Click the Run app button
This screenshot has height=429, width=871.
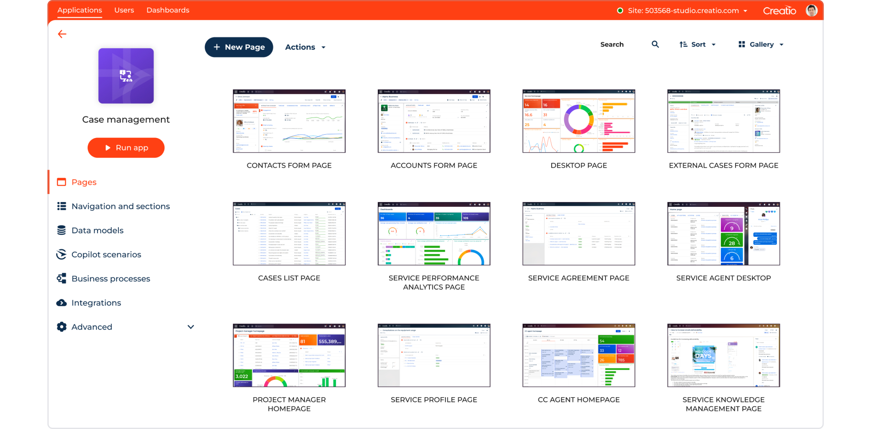pos(126,148)
